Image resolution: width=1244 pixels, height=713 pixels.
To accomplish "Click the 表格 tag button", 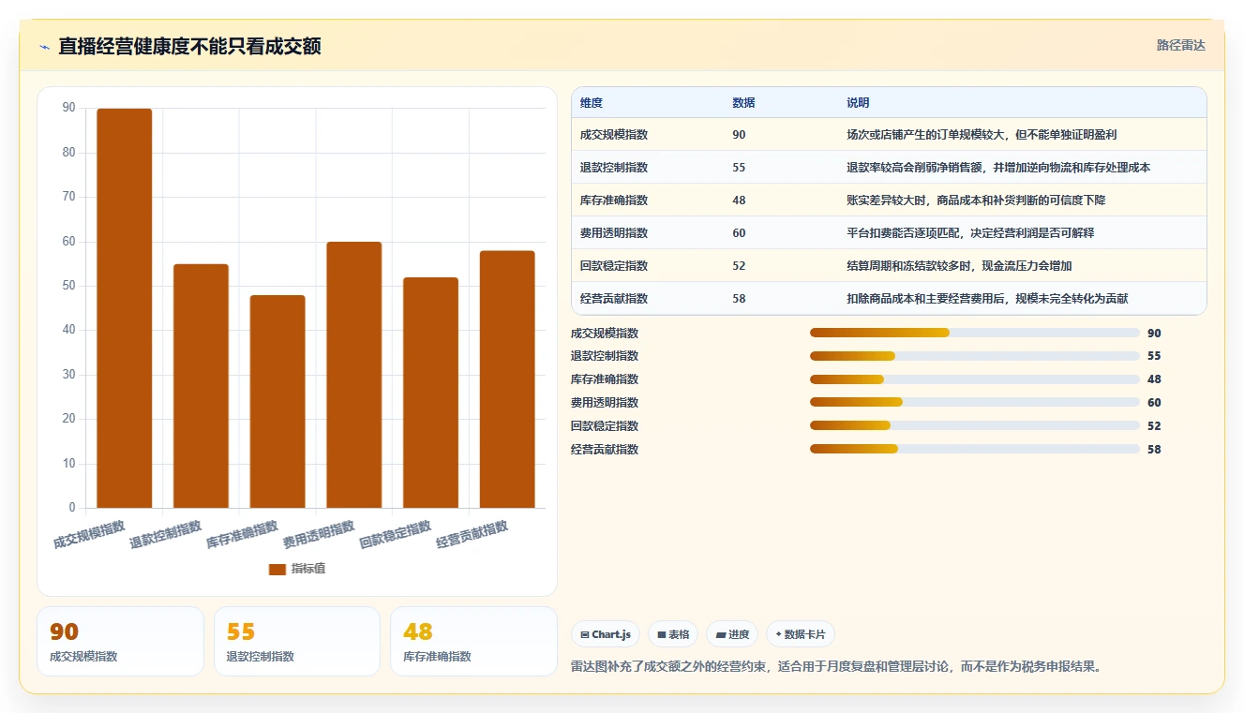I will point(673,634).
